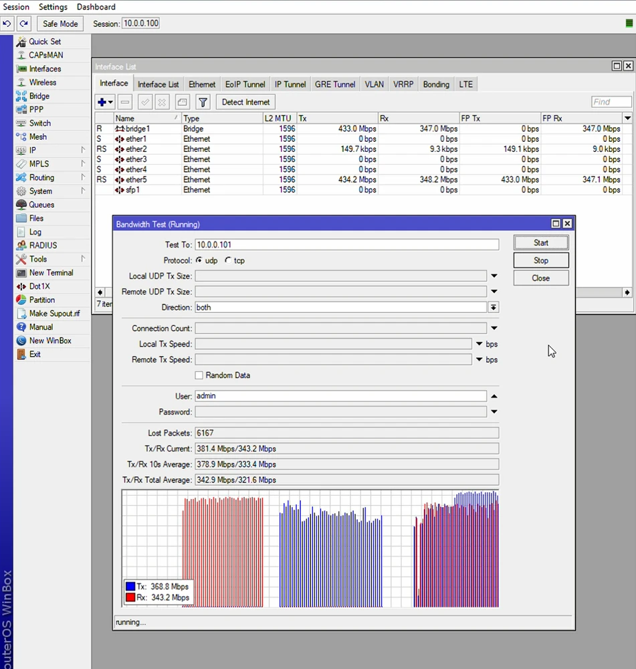Open the Session menu in the menu bar
Screen dimensions: 636x669
16,7
